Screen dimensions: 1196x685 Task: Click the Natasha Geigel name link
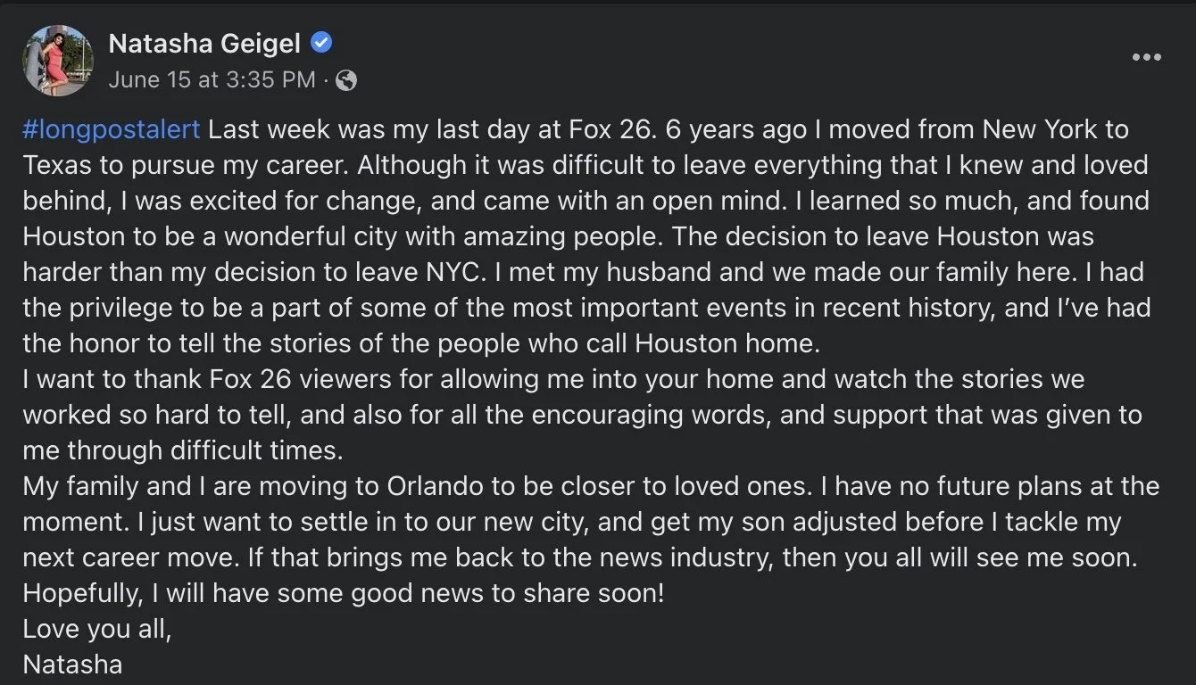point(203,42)
